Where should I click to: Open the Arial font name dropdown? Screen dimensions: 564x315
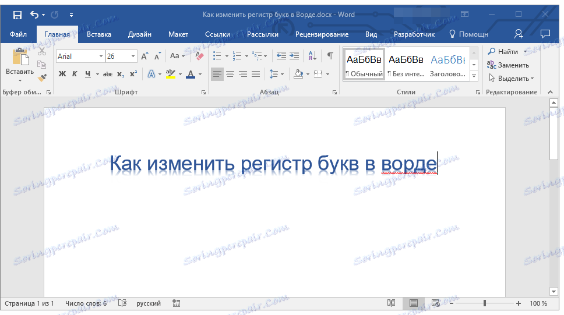click(x=101, y=56)
